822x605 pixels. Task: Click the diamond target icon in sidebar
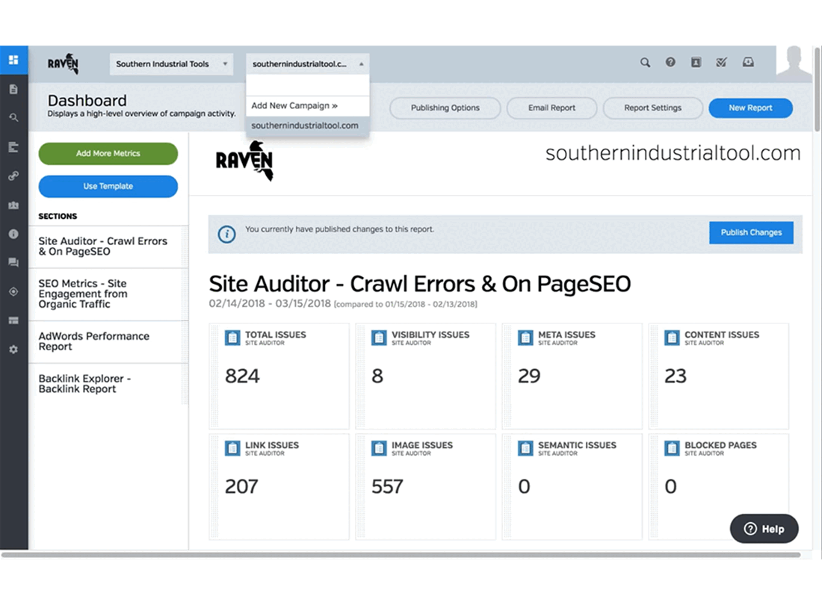click(x=13, y=292)
